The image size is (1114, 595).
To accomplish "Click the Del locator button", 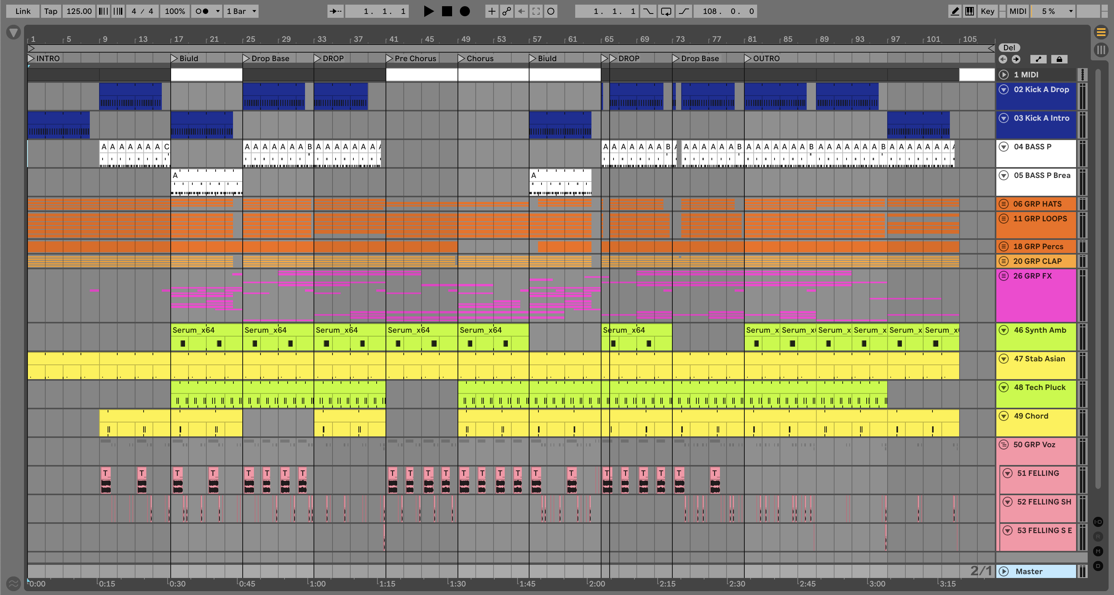I will point(1009,48).
